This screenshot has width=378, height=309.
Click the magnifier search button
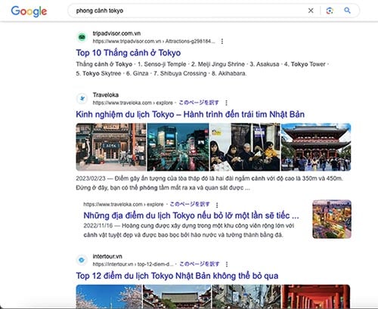(347, 11)
